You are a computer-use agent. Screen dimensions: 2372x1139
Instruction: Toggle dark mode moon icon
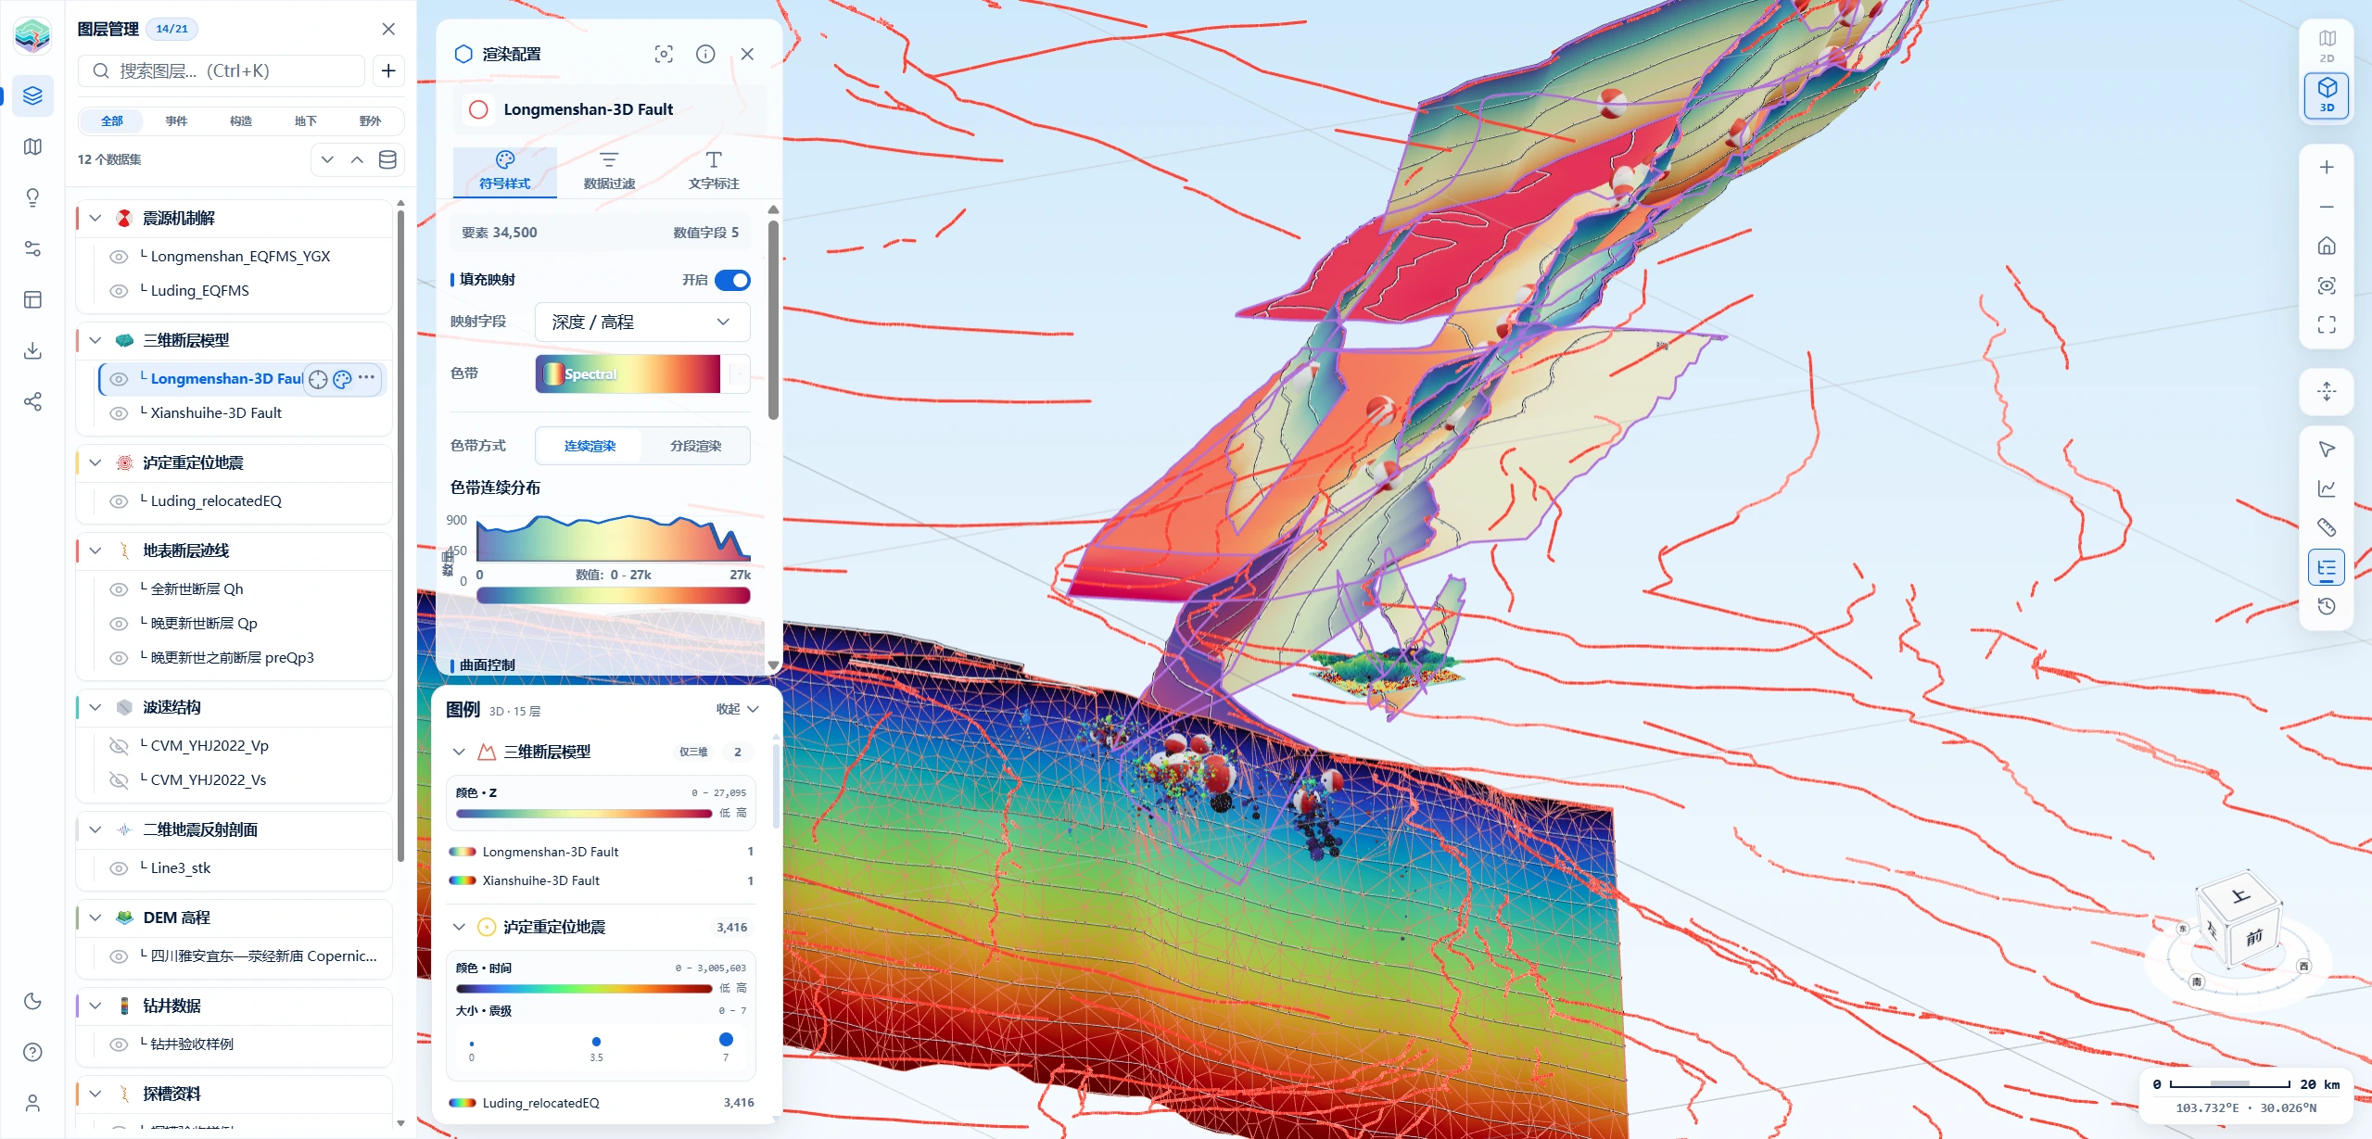[x=32, y=1001]
